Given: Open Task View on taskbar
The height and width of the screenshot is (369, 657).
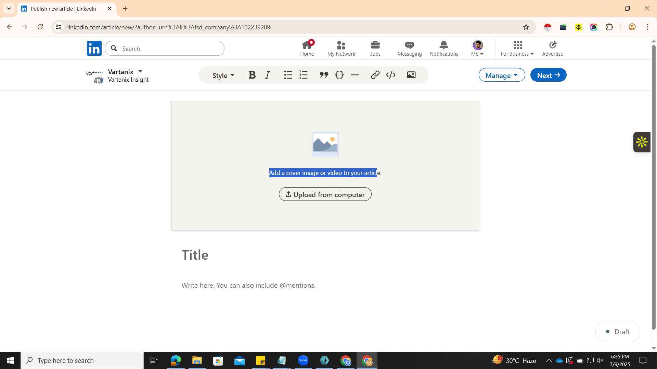Looking at the screenshot, I should tap(154, 360).
